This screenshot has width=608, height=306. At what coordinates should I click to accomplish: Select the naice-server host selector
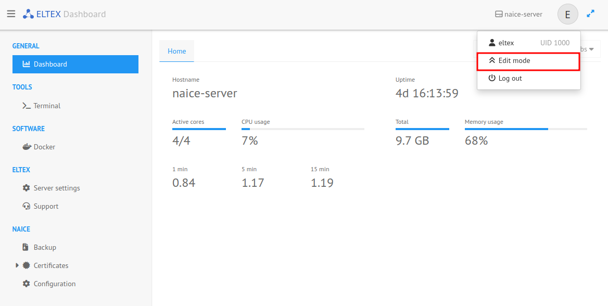(518, 15)
